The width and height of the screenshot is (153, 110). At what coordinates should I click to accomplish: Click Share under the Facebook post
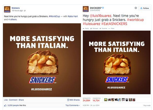21,100
